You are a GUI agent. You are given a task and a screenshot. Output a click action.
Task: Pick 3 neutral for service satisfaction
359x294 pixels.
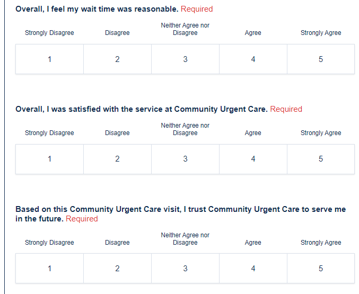point(185,159)
